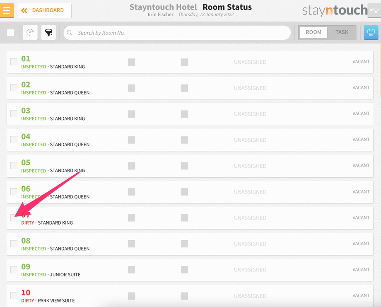Check the box for room 09
Screen dimensions: 381x307
pyautogui.click(x=14, y=270)
